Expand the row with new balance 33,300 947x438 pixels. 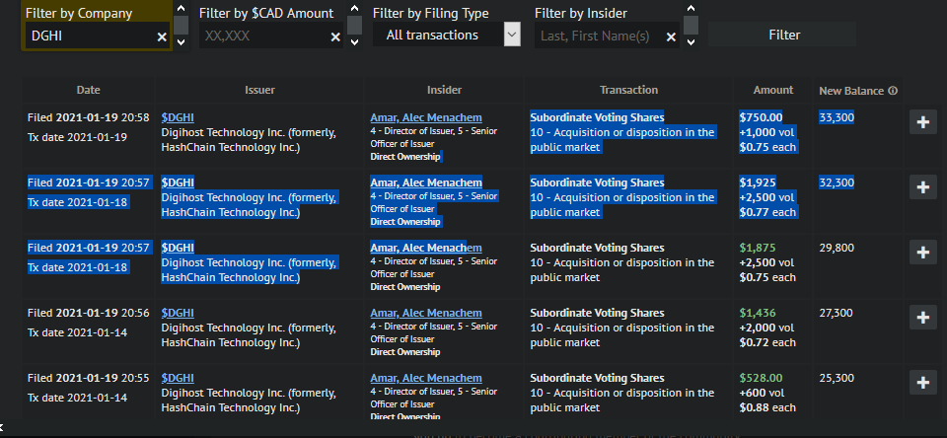[x=922, y=122]
